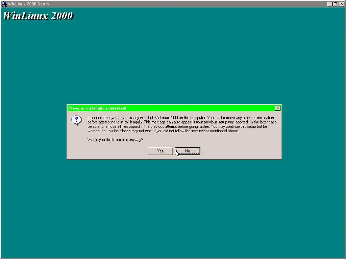Screen dimensions: 346x259
Task: Click the "WinLinux 2000 Setup" window title
Action: click(x=28, y=4)
